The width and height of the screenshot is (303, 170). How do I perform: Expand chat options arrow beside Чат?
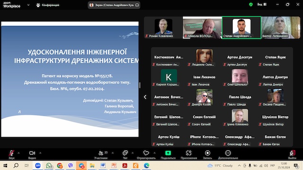click(x=133, y=153)
